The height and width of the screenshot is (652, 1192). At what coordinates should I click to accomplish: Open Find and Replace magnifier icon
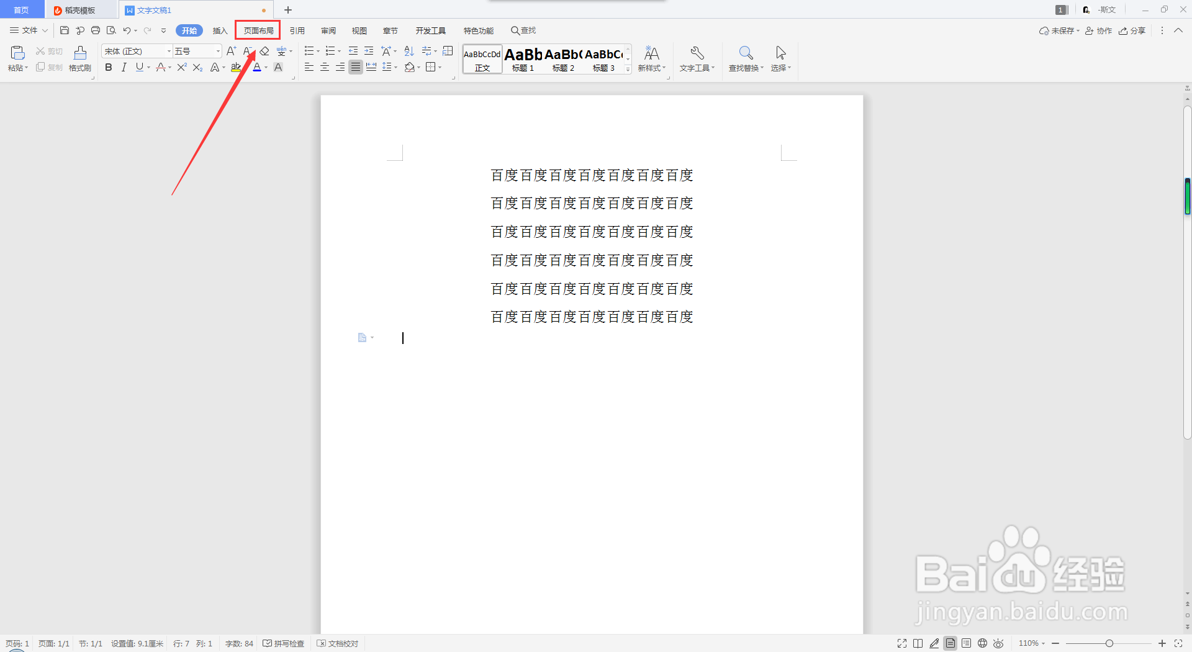click(x=746, y=53)
